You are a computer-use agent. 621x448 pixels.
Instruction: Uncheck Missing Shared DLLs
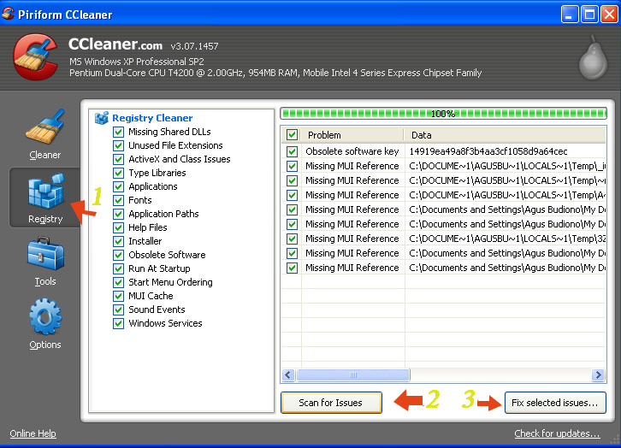click(118, 132)
